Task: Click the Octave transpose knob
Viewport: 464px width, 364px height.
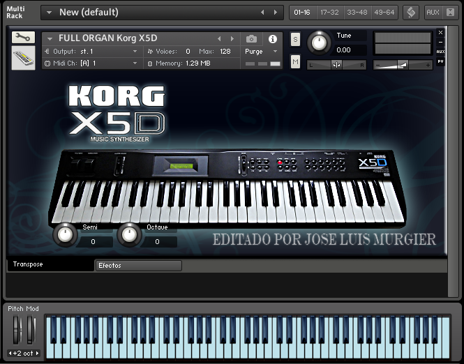Action: click(129, 235)
